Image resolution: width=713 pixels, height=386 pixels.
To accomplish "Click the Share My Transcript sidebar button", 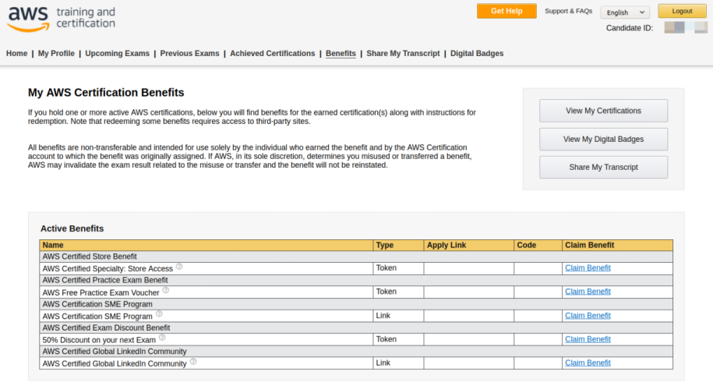I will (x=603, y=167).
